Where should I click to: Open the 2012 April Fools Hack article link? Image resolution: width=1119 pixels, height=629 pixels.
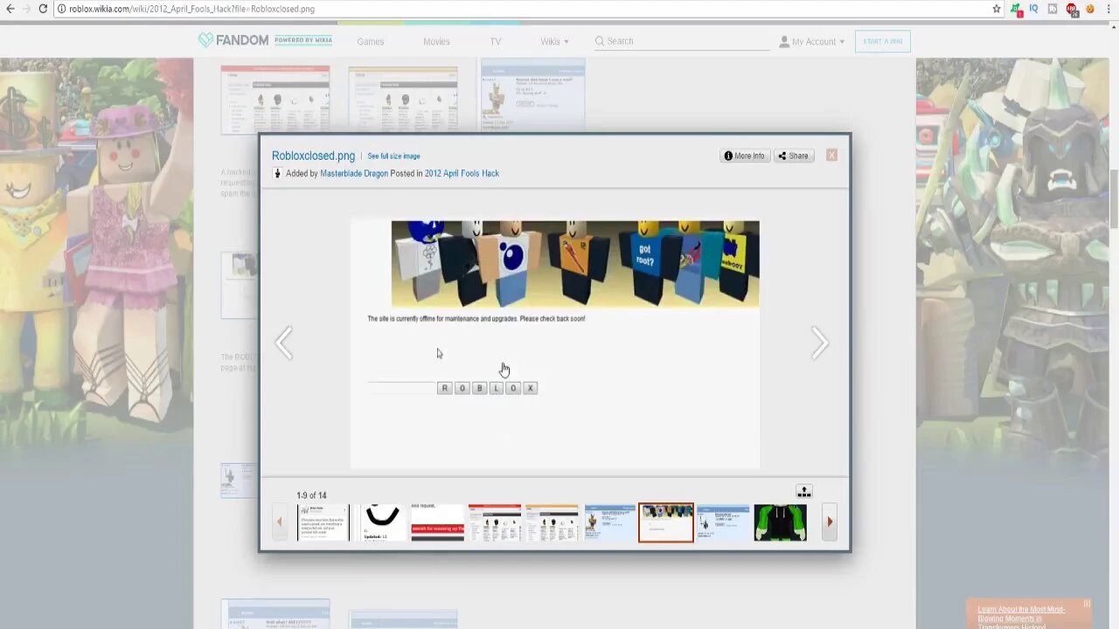click(462, 173)
